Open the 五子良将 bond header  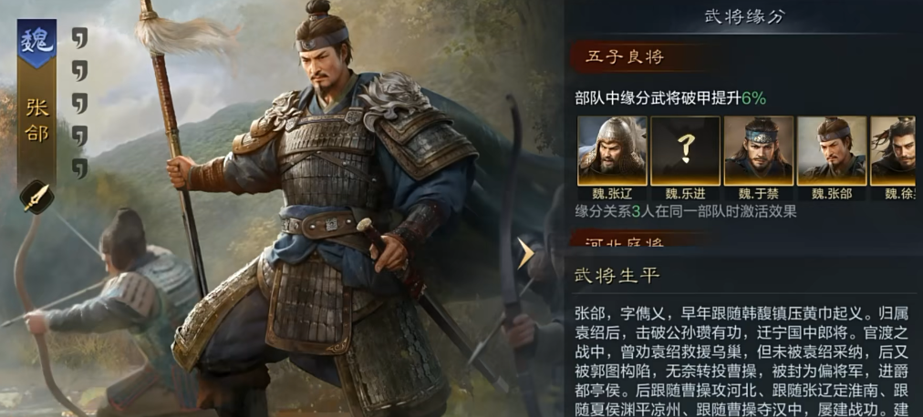pos(625,57)
